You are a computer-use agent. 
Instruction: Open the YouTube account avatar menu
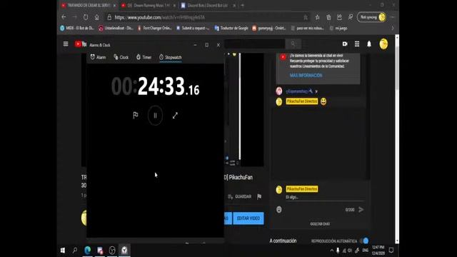383,44
